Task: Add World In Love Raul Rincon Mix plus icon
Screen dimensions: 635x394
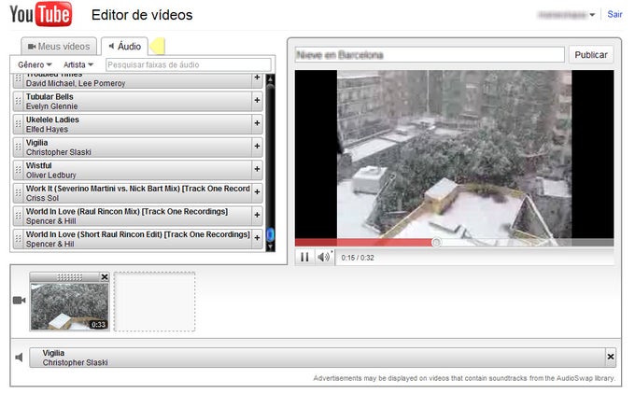Action: (x=257, y=215)
